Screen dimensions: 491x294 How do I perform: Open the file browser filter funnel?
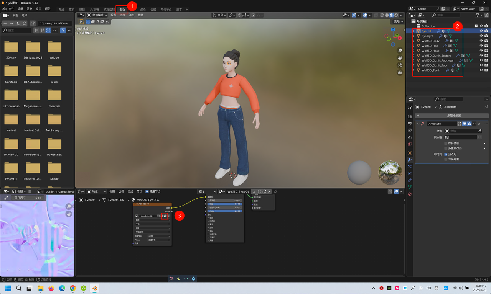pyautogui.click(x=63, y=30)
